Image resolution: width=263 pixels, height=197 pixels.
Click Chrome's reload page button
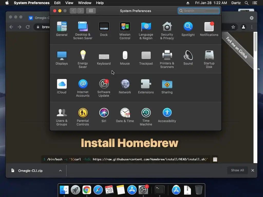pos(28,27)
